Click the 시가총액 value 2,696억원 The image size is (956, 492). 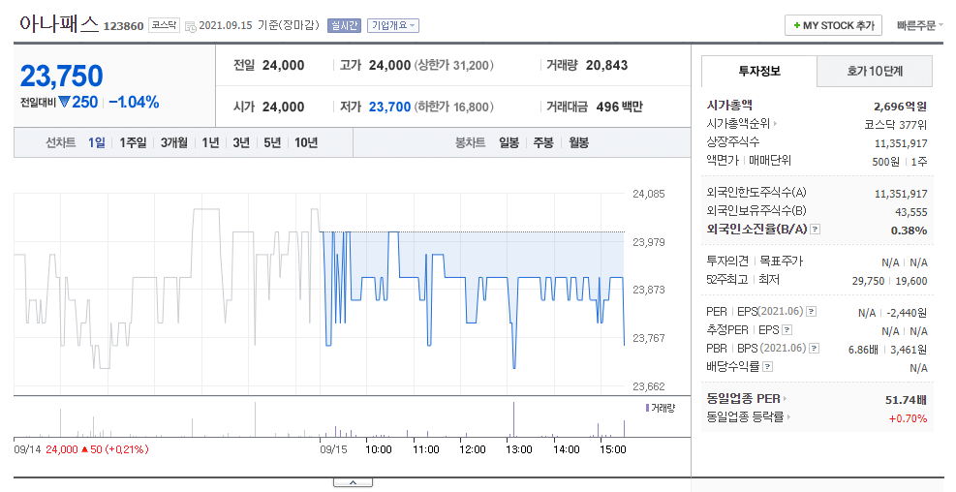(900, 107)
